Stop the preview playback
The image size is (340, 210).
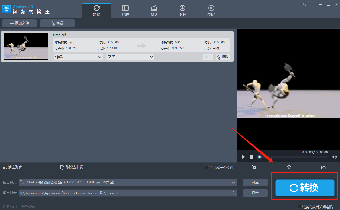251,157
